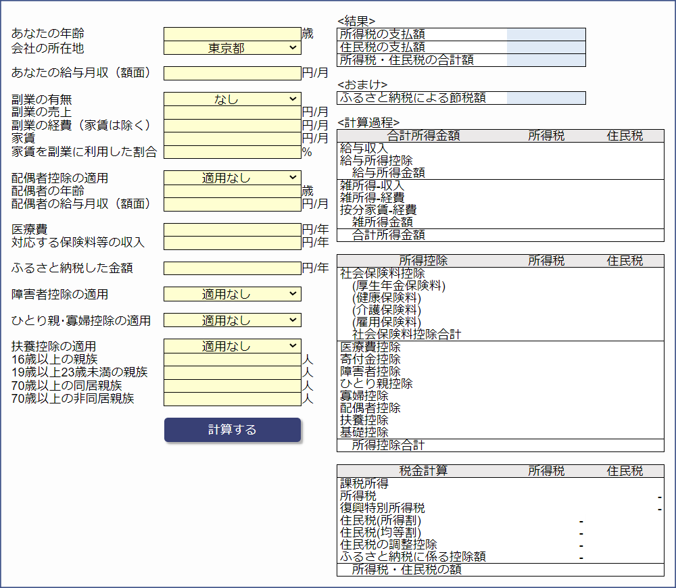
Task: Click the 寡婦控除 row label
Action: click(364, 396)
